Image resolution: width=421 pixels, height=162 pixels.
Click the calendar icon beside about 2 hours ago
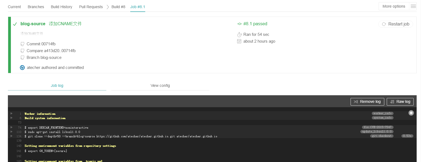(x=239, y=41)
